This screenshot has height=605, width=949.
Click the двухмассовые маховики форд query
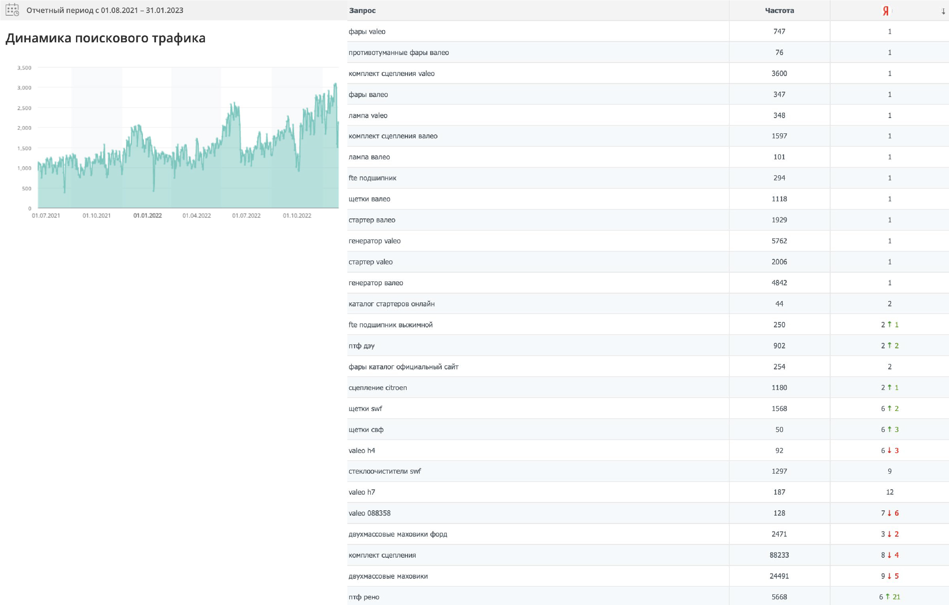click(398, 534)
